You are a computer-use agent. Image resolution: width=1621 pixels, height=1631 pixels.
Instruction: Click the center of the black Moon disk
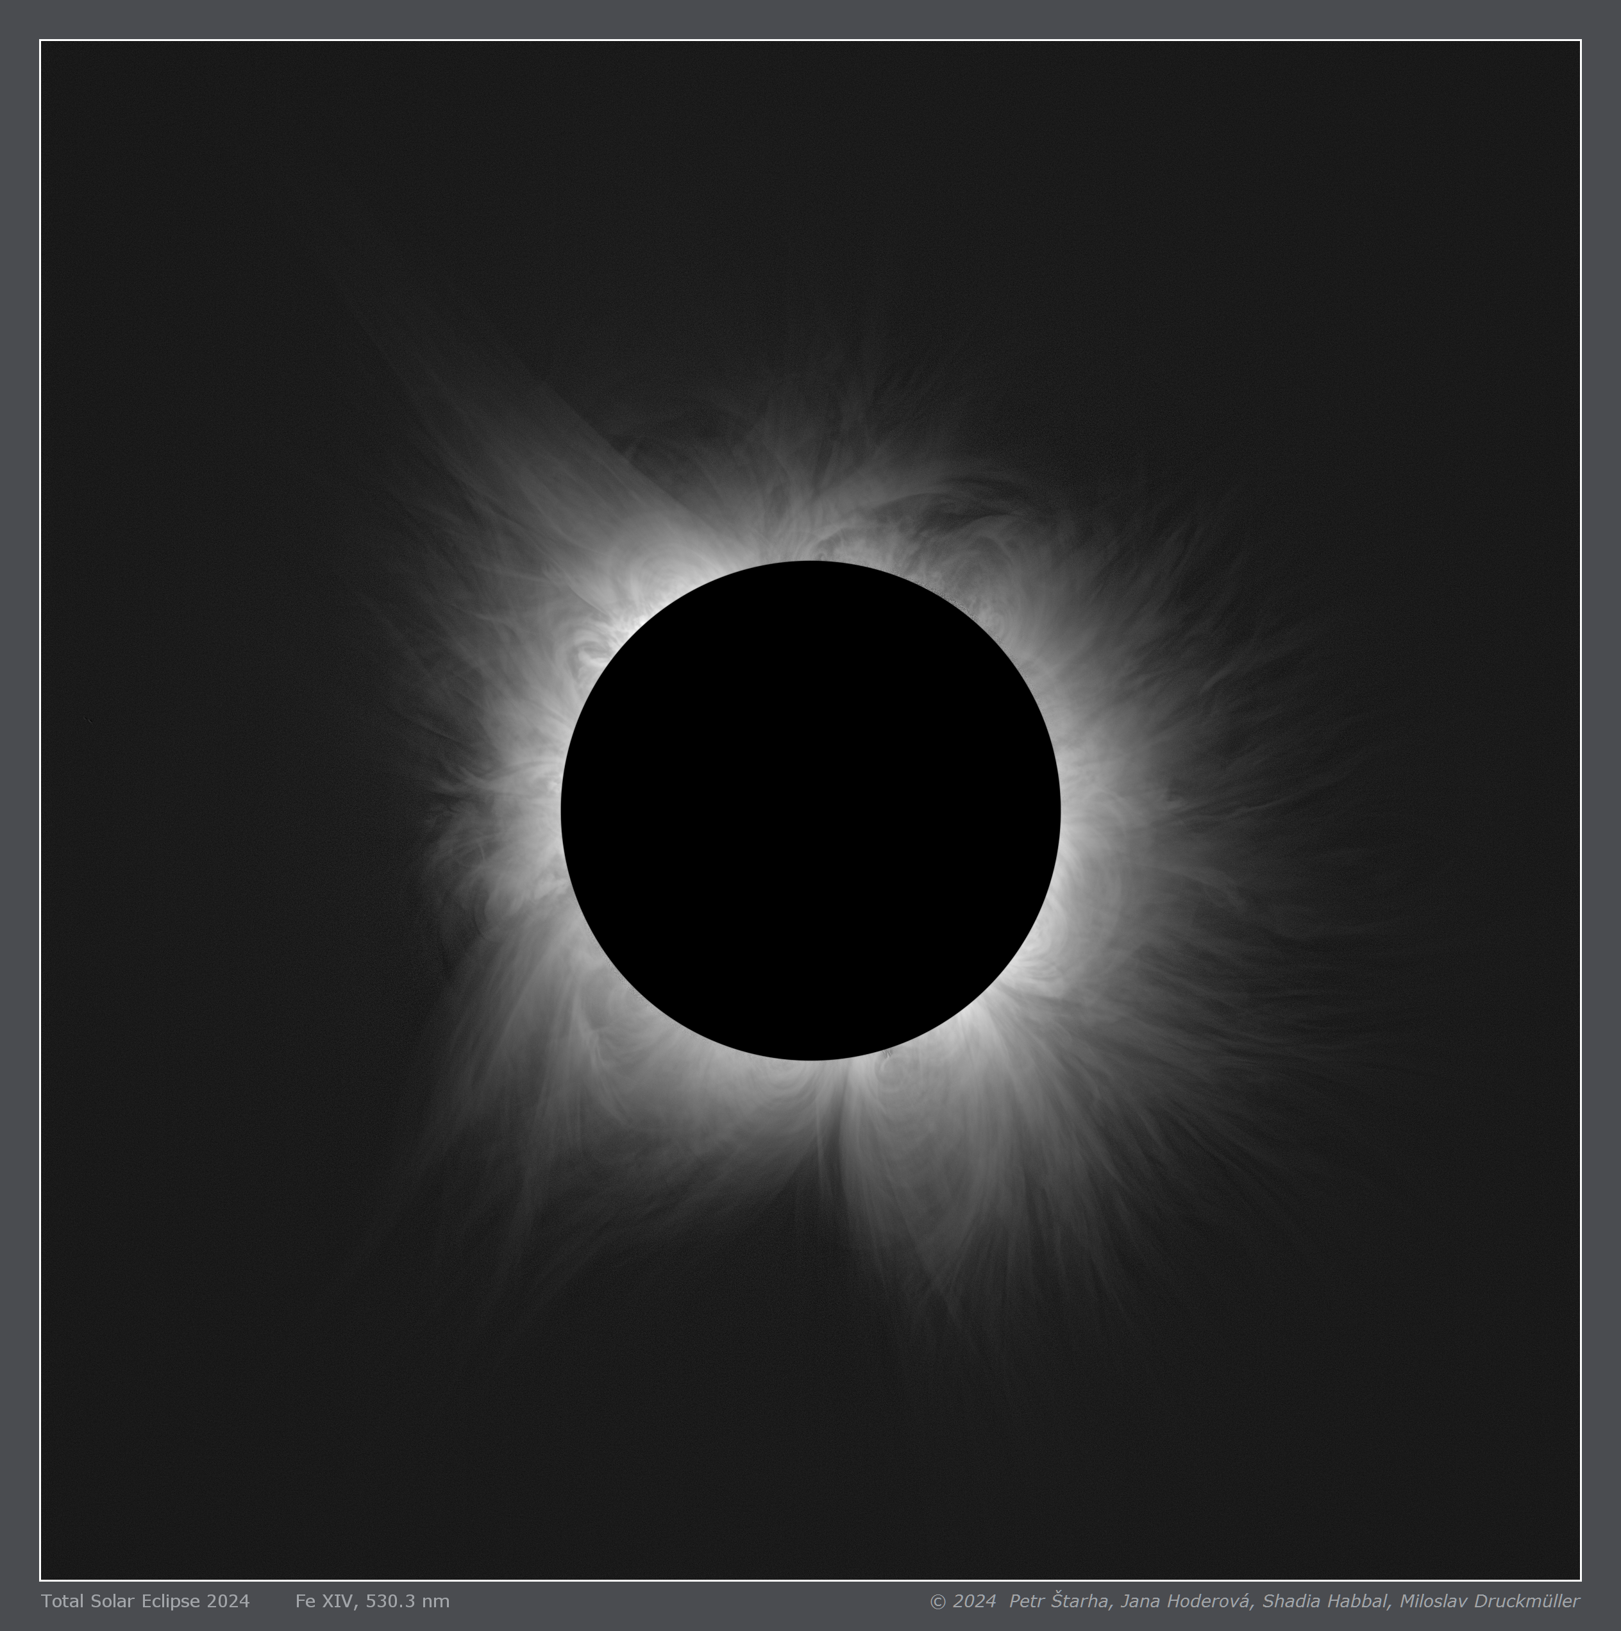click(x=810, y=810)
